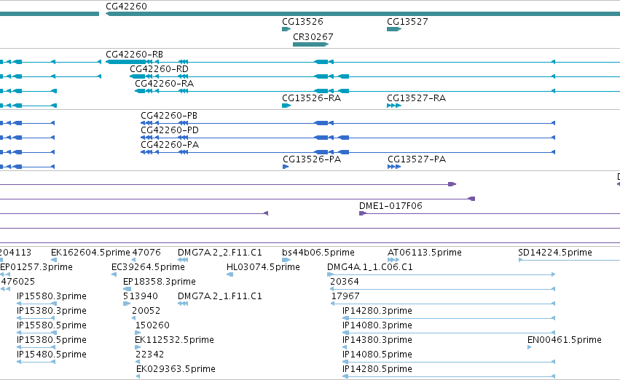The image size is (620, 380).
Task: Select the IP14380.3prime label
Action: click(377, 340)
